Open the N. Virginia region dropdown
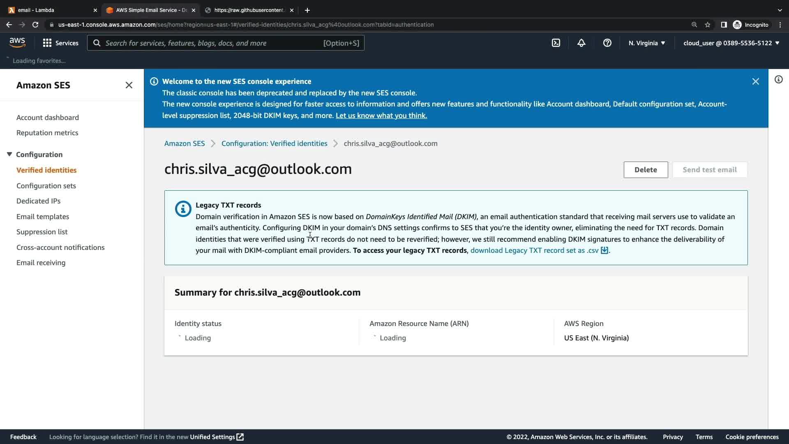 point(646,43)
